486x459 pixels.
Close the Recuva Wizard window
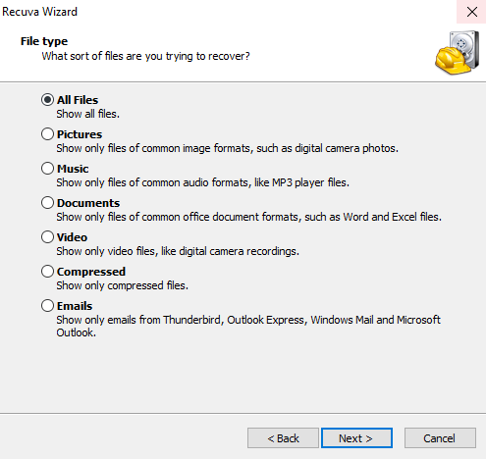coord(471,12)
